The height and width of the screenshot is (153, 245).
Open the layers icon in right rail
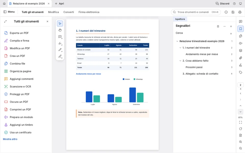(240, 50)
